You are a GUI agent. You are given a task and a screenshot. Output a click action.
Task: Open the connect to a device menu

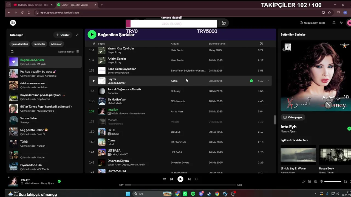(316, 181)
